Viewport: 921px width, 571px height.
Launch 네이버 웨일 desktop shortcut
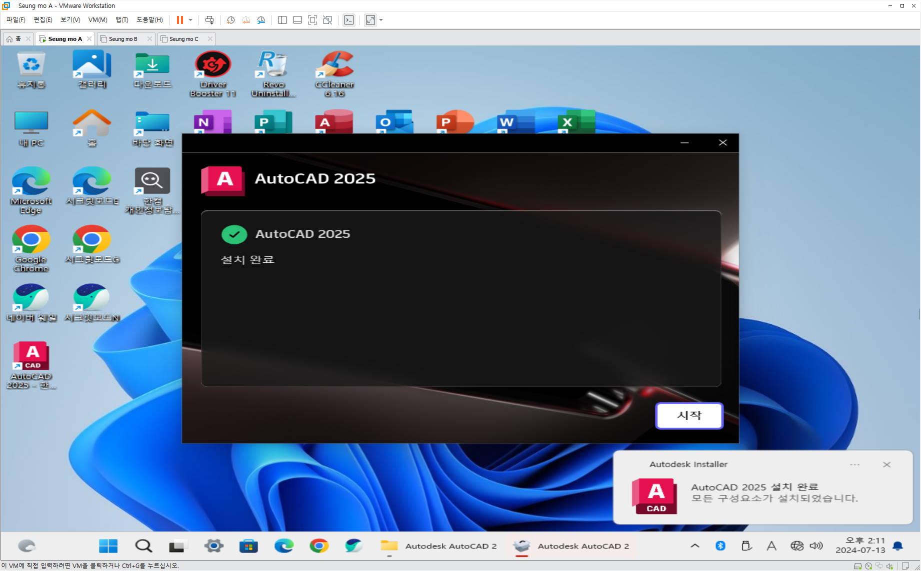coord(31,303)
